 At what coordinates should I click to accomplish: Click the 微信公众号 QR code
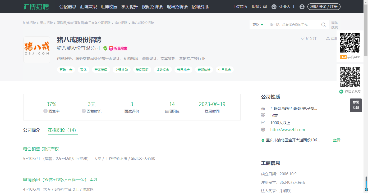(350, 77)
